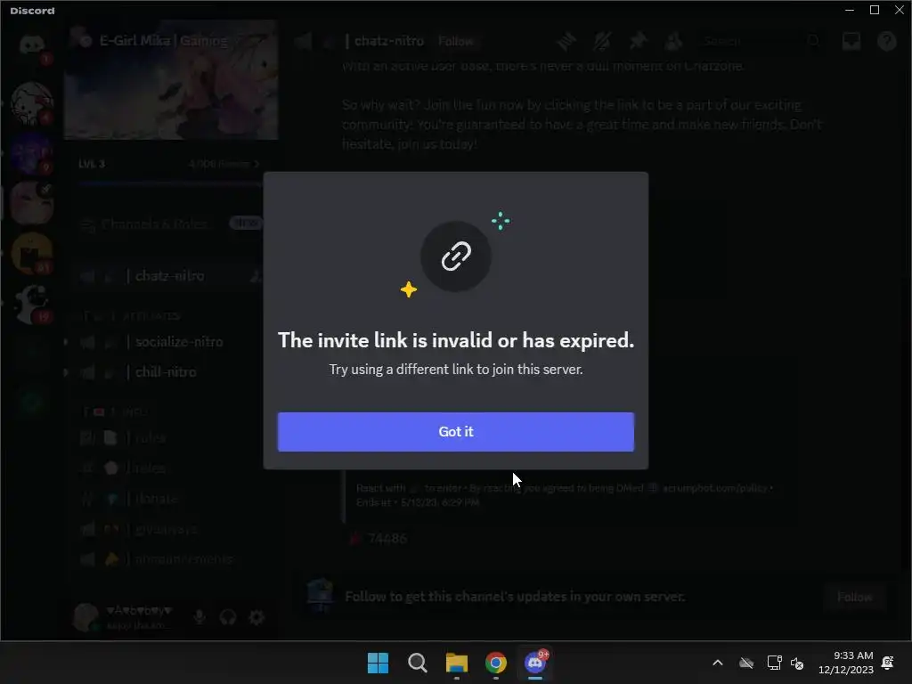Screen dimensions: 912x684
Task: Open the pink anime face server
Action: click(31, 203)
